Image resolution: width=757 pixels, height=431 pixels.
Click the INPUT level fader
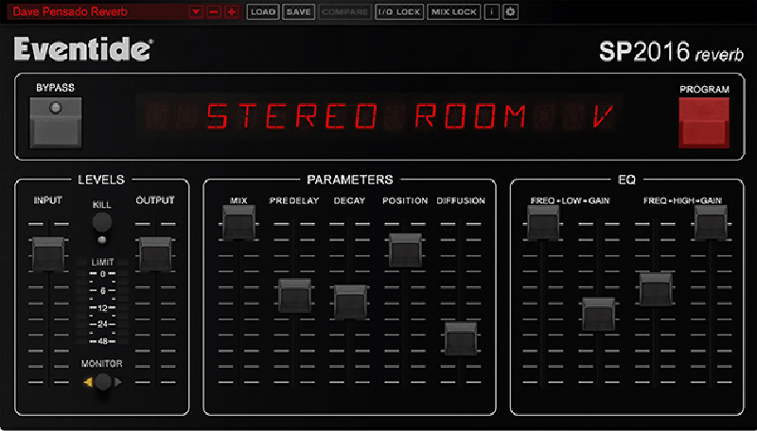[48, 253]
